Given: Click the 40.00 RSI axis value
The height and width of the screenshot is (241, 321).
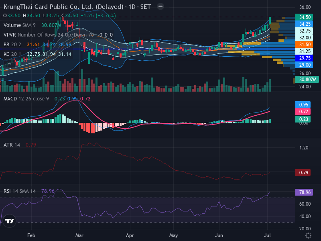Looking at the screenshot, I should (305, 216).
